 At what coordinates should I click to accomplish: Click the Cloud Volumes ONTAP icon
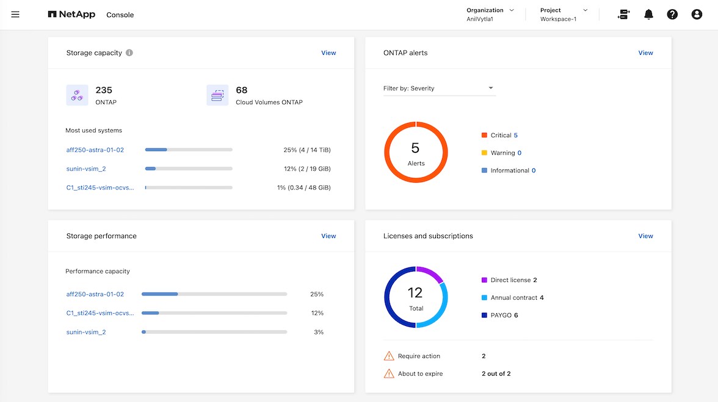[217, 96]
